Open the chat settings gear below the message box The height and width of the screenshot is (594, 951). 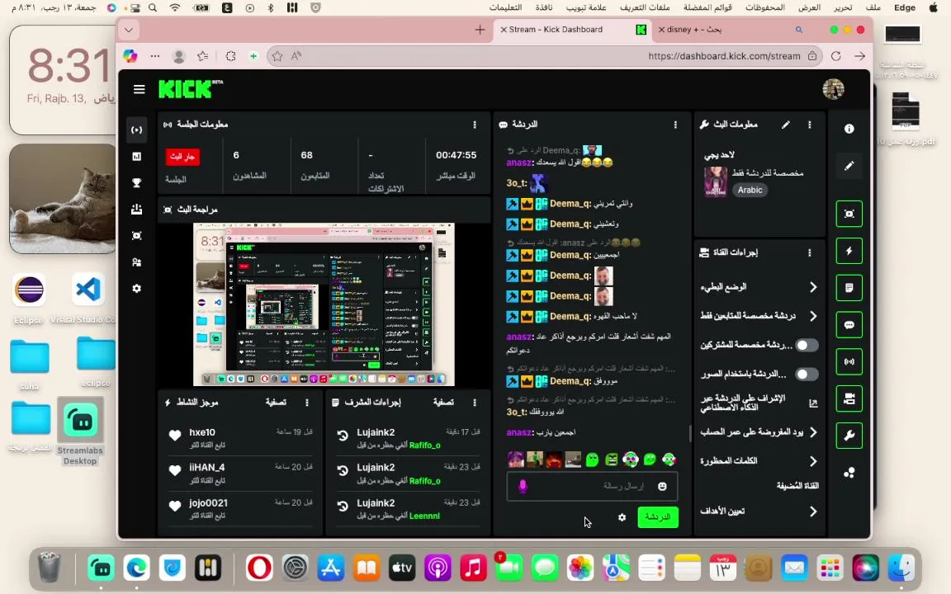click(x=622, y=517)
